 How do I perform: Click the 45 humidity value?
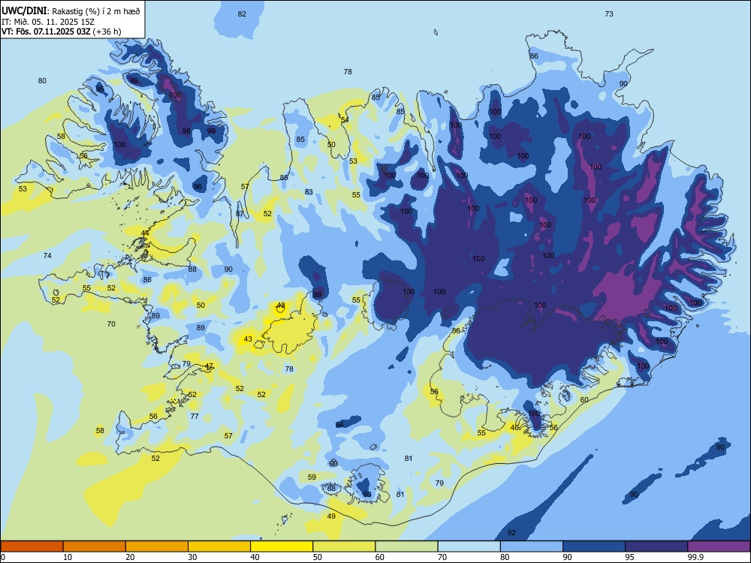(x=145, y=233)
